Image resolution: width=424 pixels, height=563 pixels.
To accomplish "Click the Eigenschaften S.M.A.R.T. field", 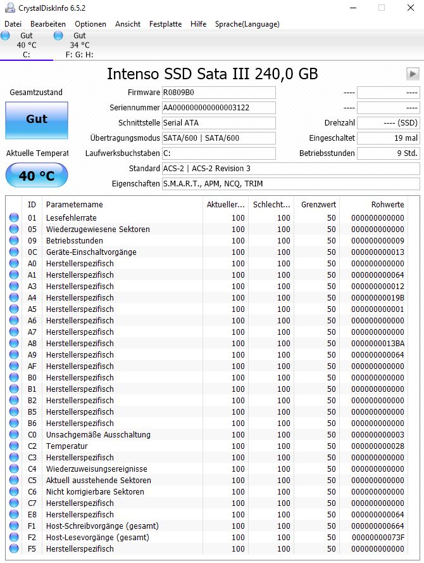I will [x=290, y=183].
